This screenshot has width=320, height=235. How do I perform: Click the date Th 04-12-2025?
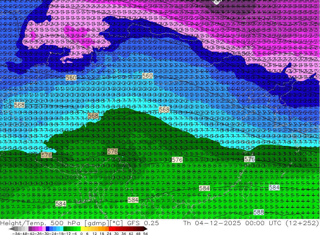(x=212, y=223)
